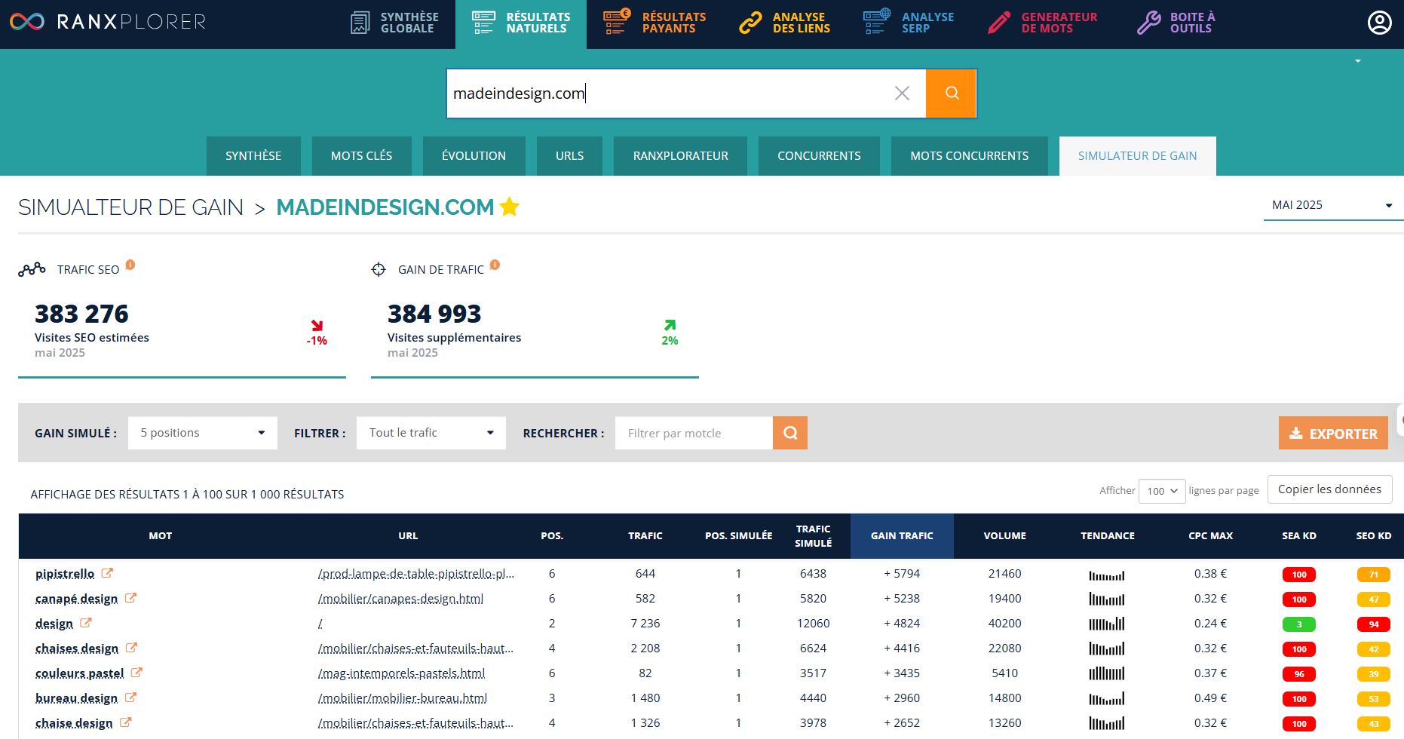This screenshot has height=739, width=1404.
Task: Click the SEO KD badge 94 for design
Action: [1373, 624]
